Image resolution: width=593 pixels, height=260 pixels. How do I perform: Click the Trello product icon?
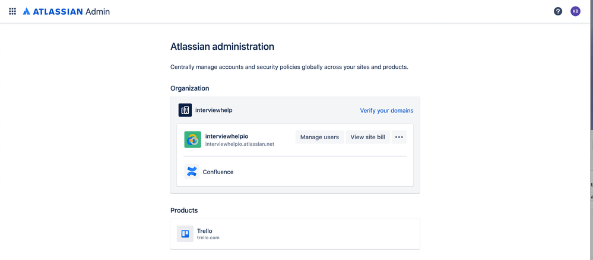pos(185,234)
